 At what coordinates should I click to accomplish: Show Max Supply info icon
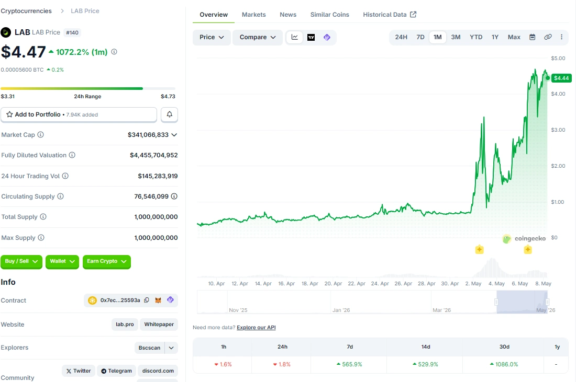coord(41,238)
